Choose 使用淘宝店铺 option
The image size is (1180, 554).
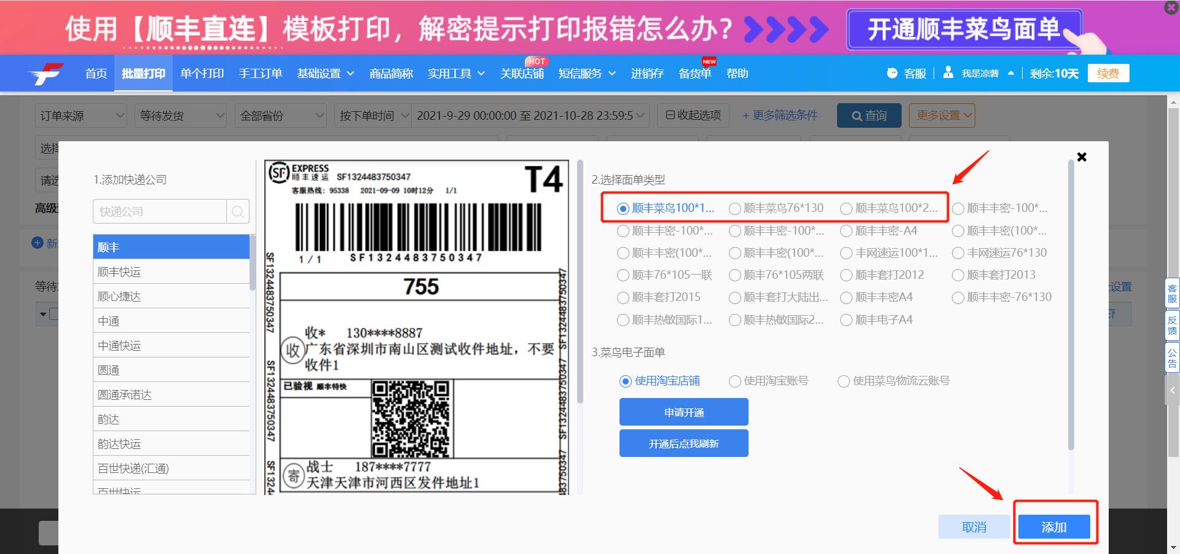click(x=659, y=381)
